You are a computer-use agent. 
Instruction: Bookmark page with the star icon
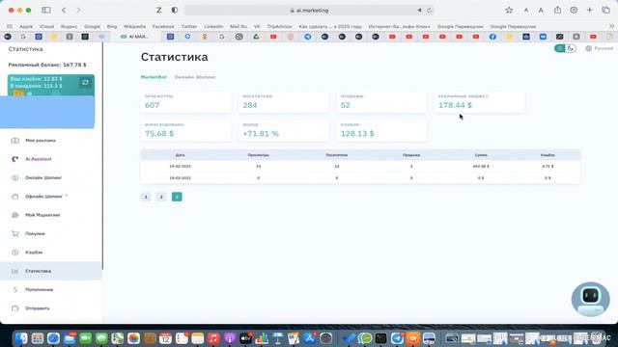pyautogui.click(x=509, y=11)
